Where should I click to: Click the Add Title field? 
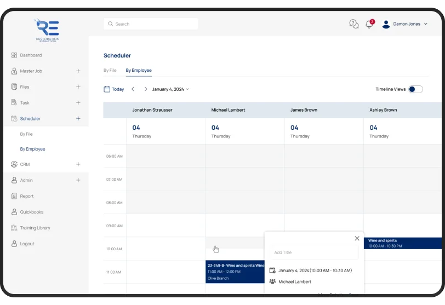(315, 252)
